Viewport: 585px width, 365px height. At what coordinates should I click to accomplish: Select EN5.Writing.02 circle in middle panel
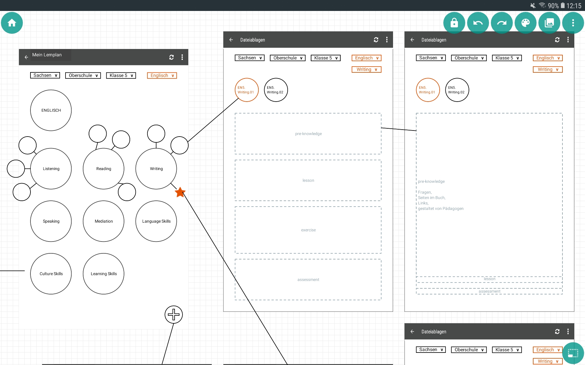(276, 90)
